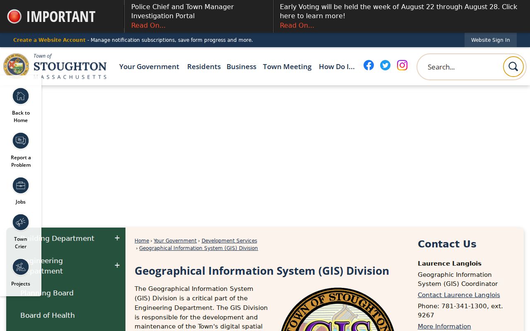Click the Home breadcrumb link
The image size is (530, 331).
[142, 241]
